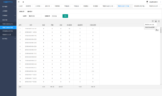Click the 时间 column header

[31, 25]
